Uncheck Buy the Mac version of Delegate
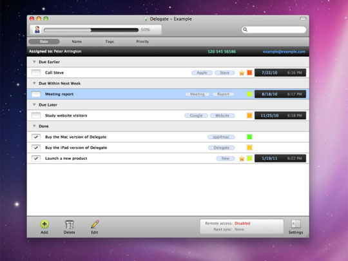Image resolution: width=348 pixels, height=261 pixels. click(x=36, y=137)
